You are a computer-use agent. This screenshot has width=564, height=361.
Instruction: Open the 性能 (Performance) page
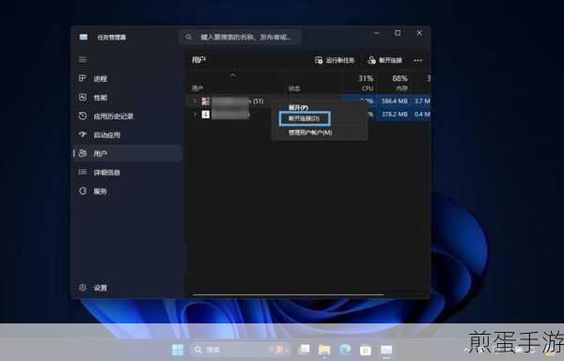click(x=128, y=98)
